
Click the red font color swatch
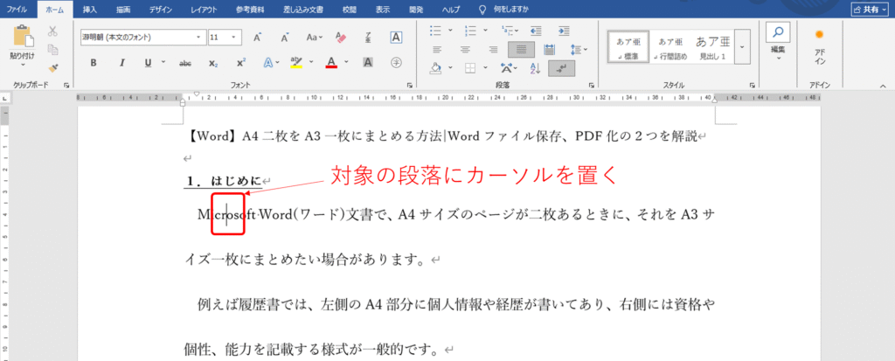click(331, 63)
